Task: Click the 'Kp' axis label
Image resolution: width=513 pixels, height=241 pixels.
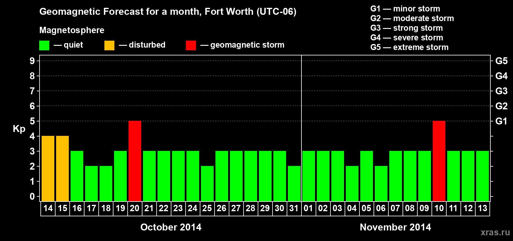Action: click(x=19, y=129)
